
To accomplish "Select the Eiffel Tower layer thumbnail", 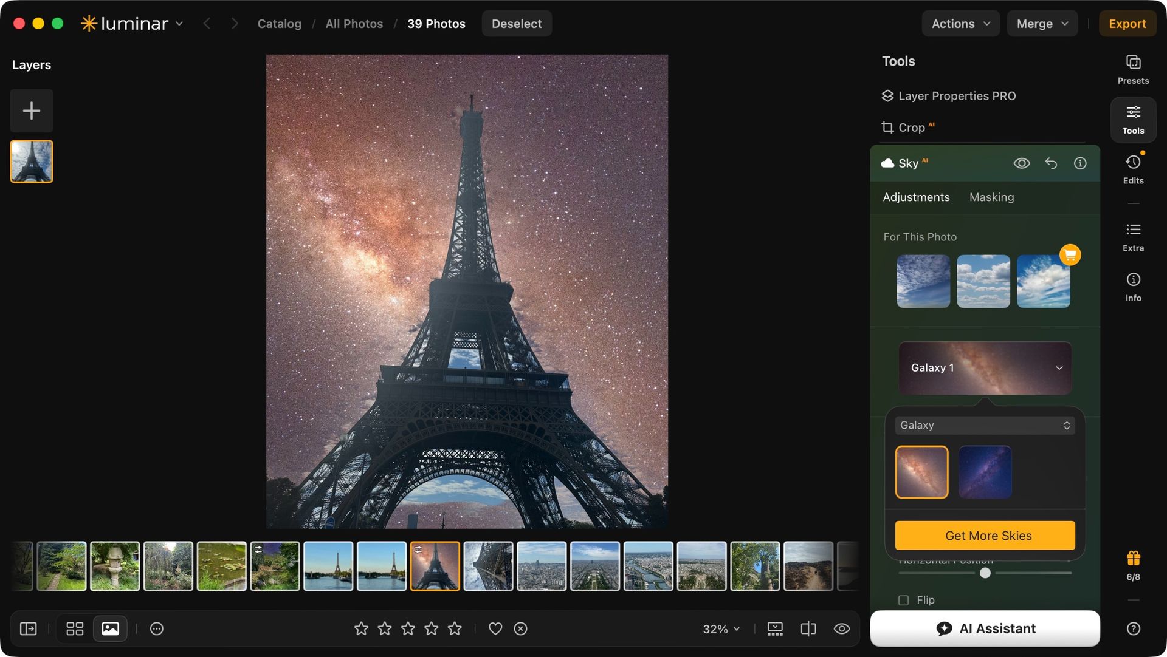I will [x=32, y=162].
